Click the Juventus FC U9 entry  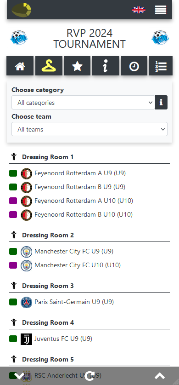pos(63,339)
